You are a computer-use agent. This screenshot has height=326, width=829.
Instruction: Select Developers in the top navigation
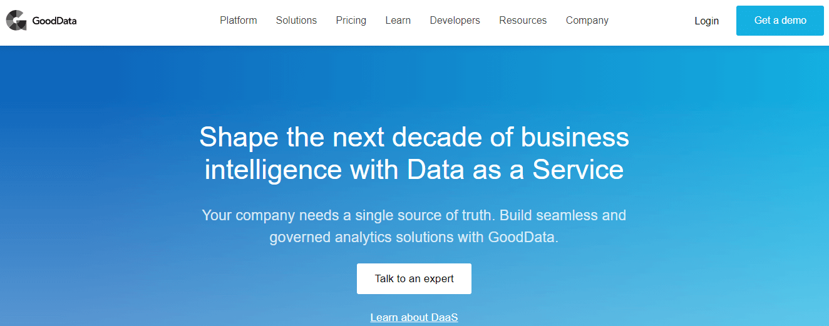tap(455, 21)
